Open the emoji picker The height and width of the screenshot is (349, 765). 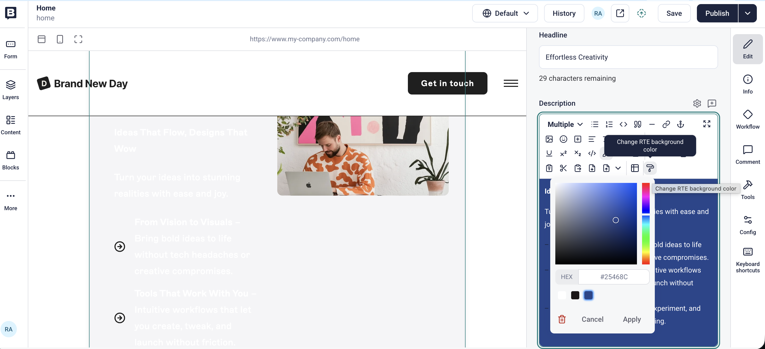(x=563, y=139)
